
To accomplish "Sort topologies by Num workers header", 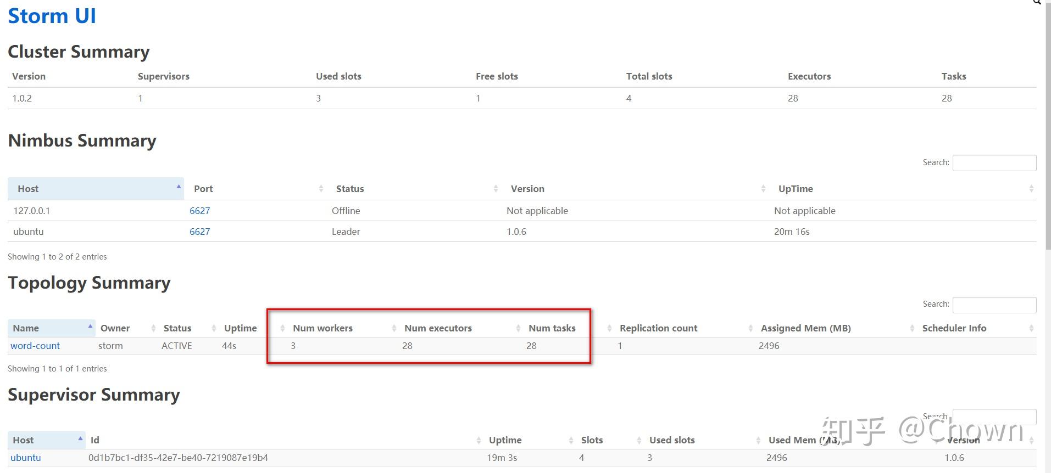I will coord(322,328).
